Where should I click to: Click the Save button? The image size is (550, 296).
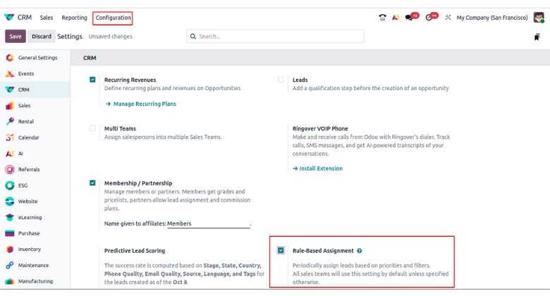tap(16, 37)
